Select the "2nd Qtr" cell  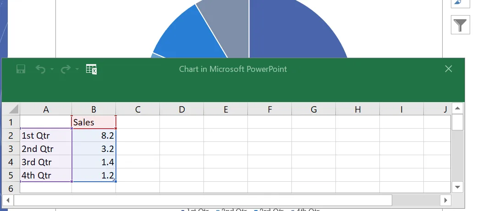(x=46, y=149)
